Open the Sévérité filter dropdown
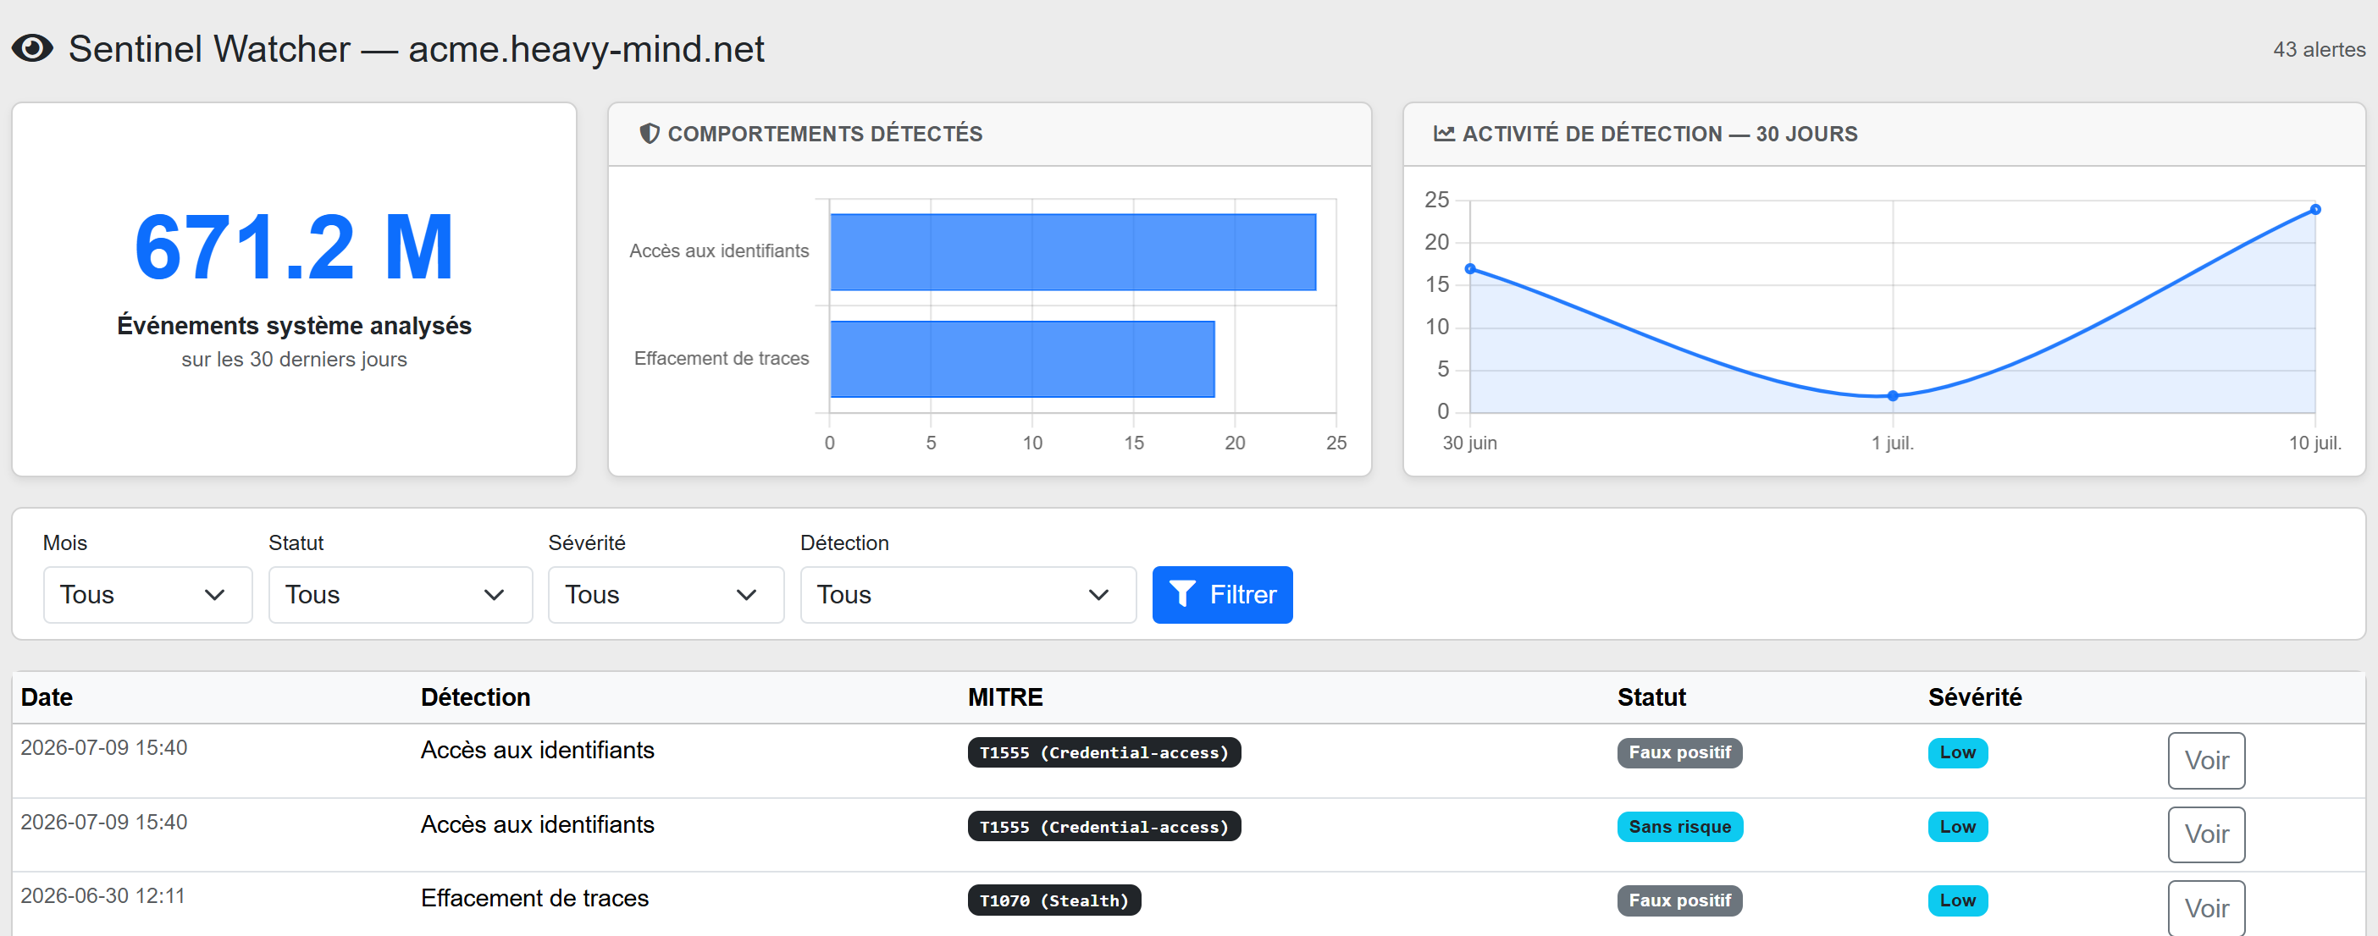Screen dimensions: 2378x936 [x=666, y=595]
